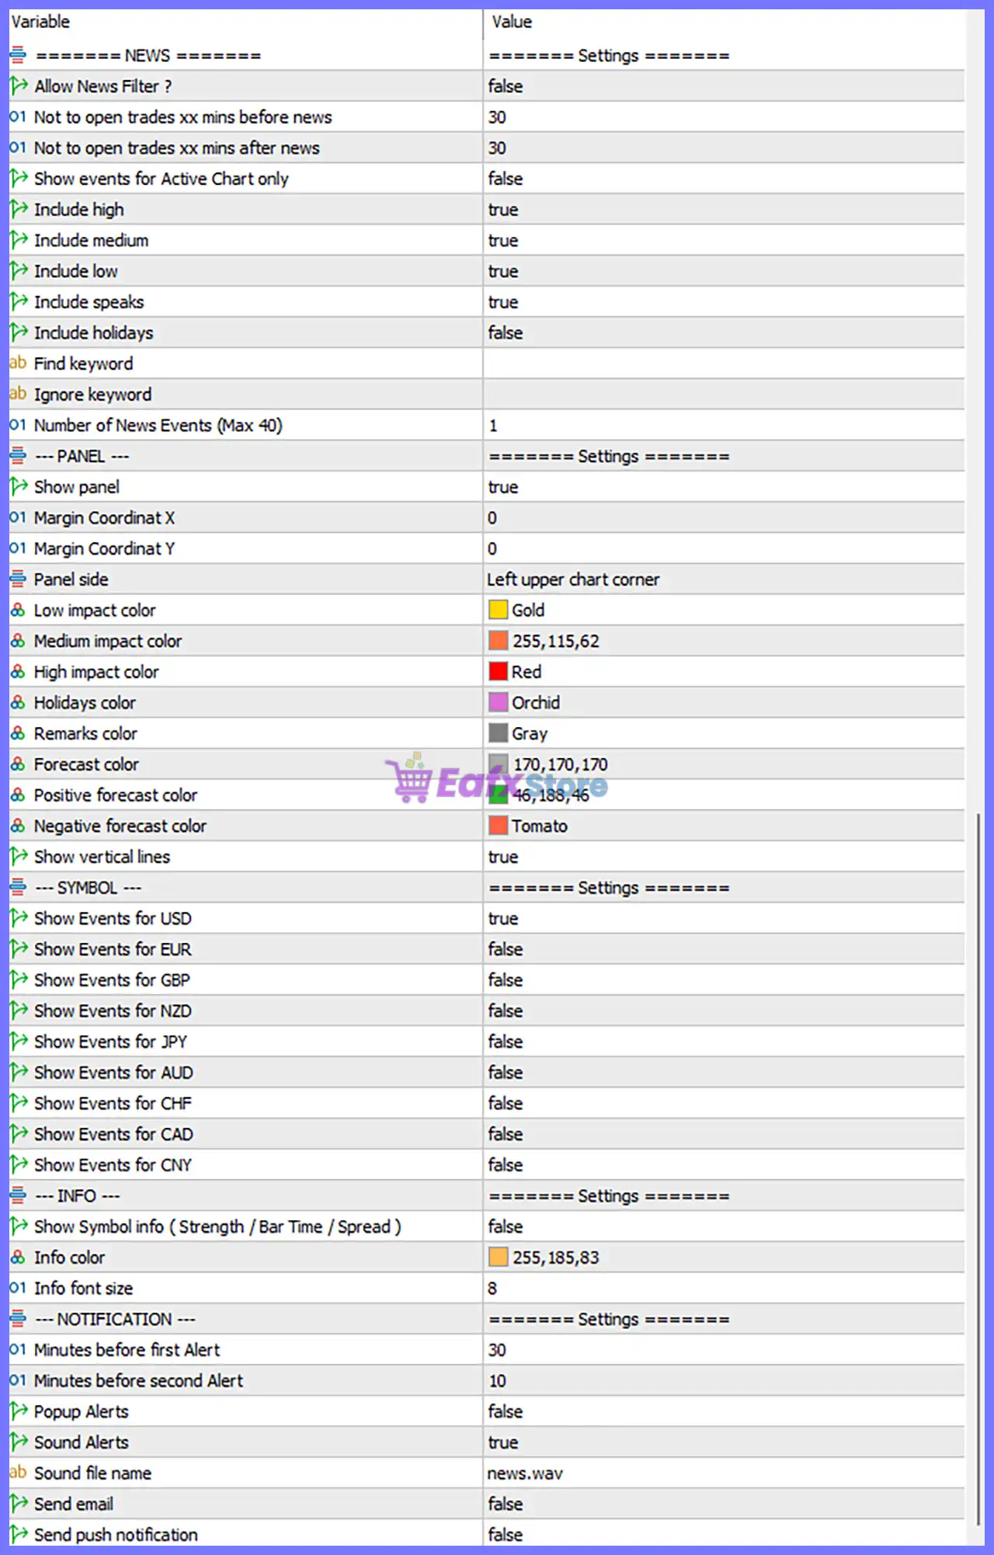Edit Number of News Events value 1
This screenshot has height=1555, width=994.
coord(724,425)
